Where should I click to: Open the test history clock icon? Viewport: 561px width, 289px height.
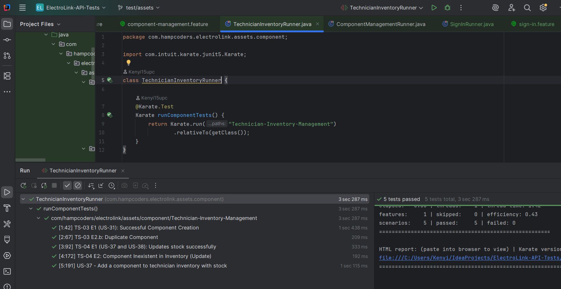coord(112,186)
